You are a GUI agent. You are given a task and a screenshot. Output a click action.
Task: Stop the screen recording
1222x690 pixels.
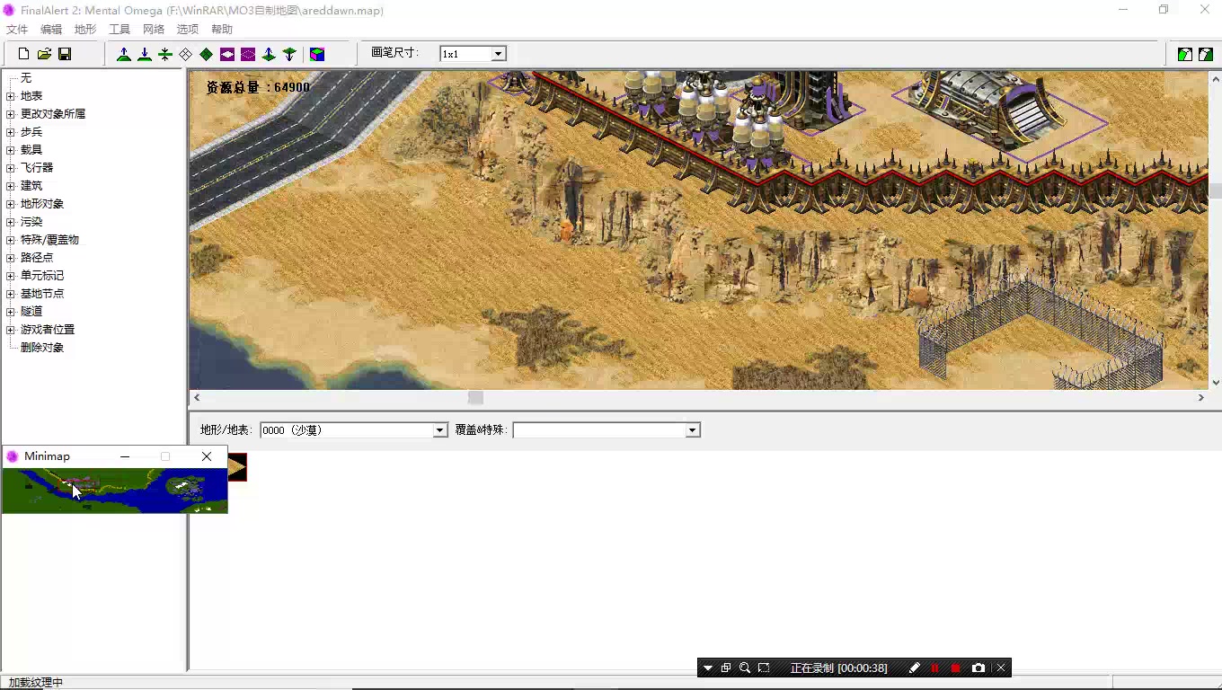click(955, 668)
